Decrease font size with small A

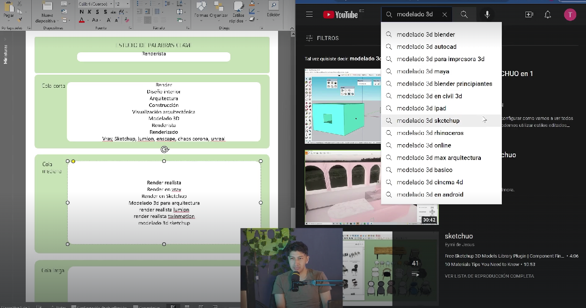[x=116, y=20]
